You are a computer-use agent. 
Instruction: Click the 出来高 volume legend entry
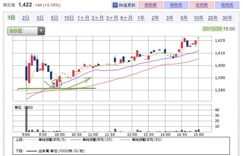(x=55, y=151)
